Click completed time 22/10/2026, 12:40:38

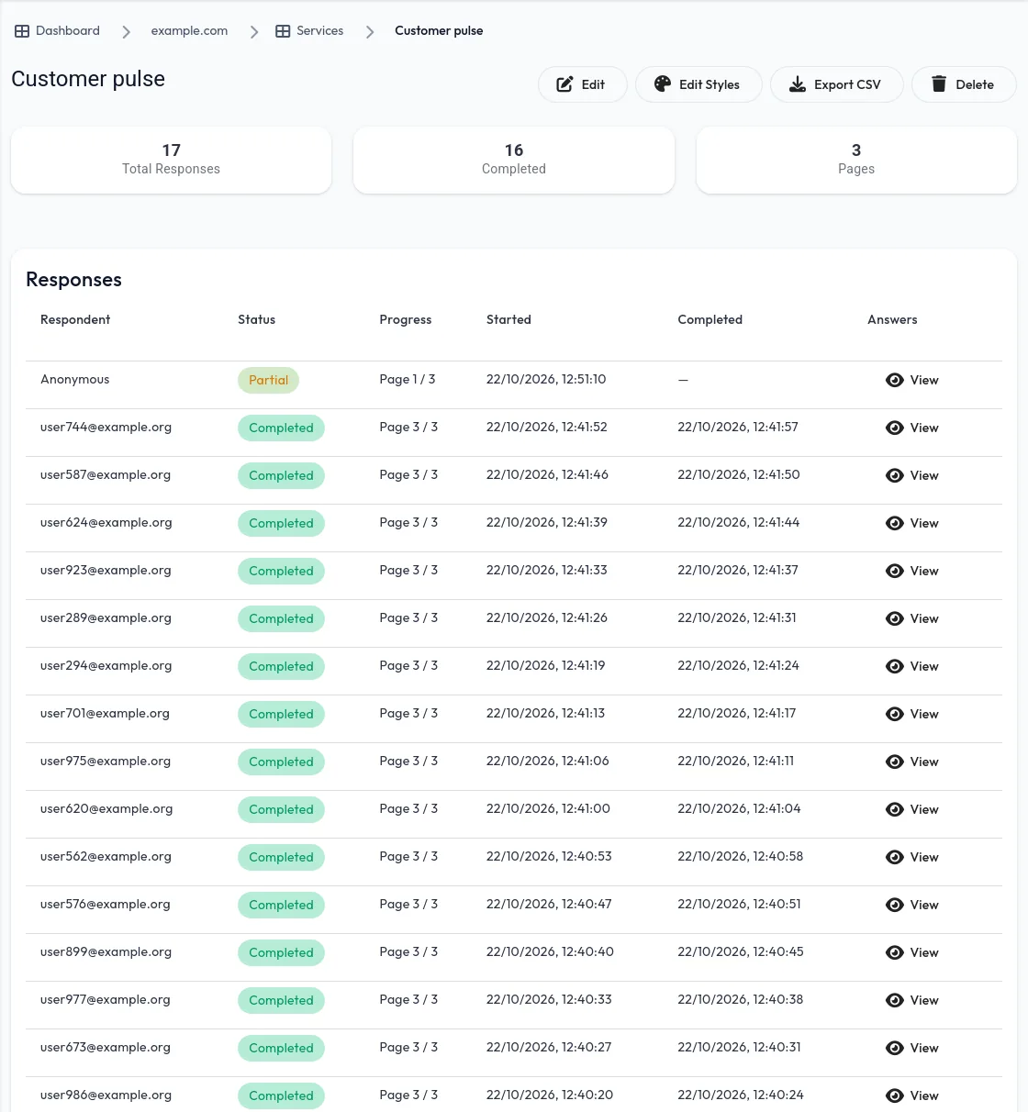tap(740, 1000)
